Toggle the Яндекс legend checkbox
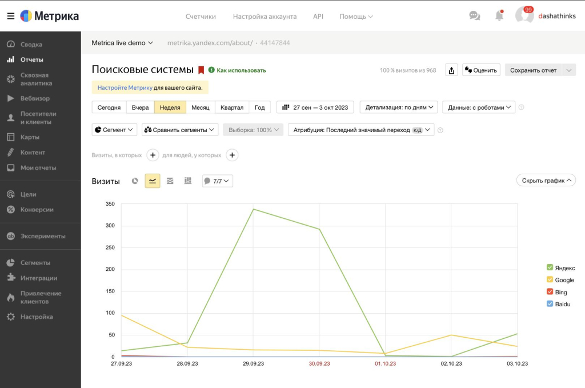The height and width of the screenshot is (388, 585). tap(550, 268)
